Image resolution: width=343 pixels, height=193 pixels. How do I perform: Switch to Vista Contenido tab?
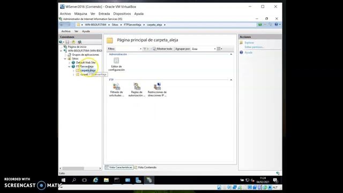point(145,167)
